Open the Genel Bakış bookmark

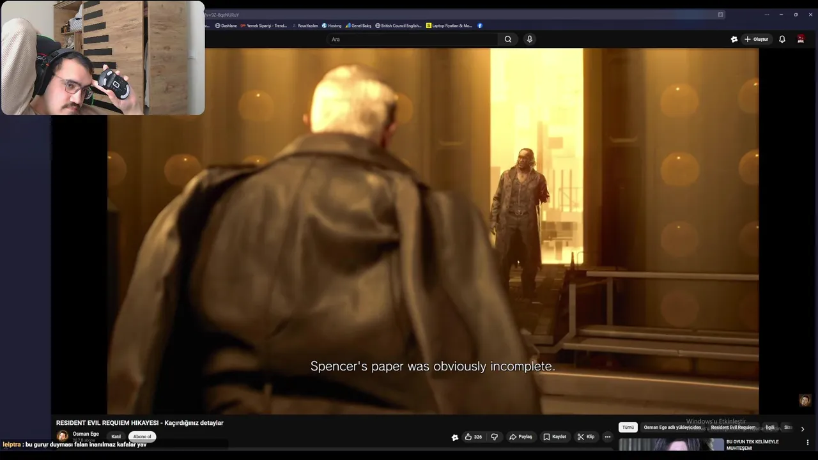[358, 26]
